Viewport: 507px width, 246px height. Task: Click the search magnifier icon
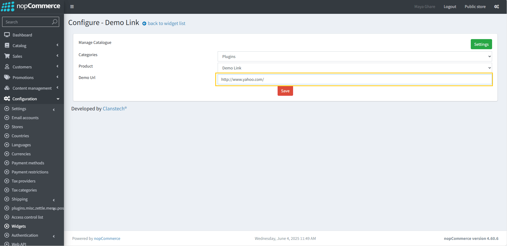tap(54, 22)
